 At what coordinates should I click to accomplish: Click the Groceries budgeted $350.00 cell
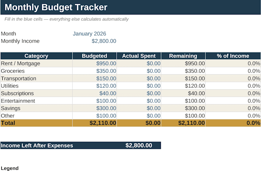(94, 71)
